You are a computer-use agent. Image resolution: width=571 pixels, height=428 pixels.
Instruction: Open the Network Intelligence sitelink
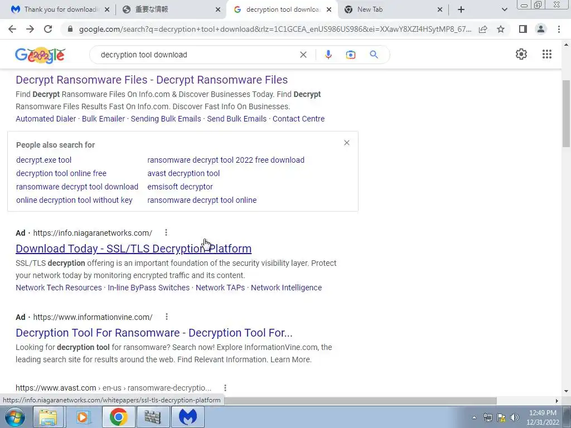pyautogui.click(x=286, y=288)
